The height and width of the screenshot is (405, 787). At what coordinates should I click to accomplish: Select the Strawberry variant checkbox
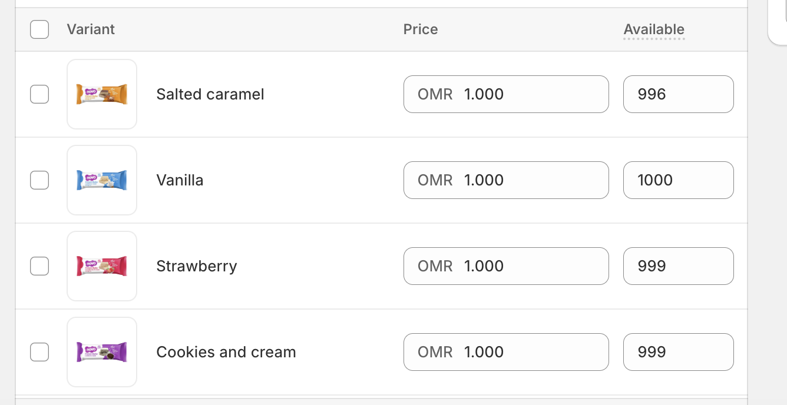pyautogui.click(x=39, y=266)
